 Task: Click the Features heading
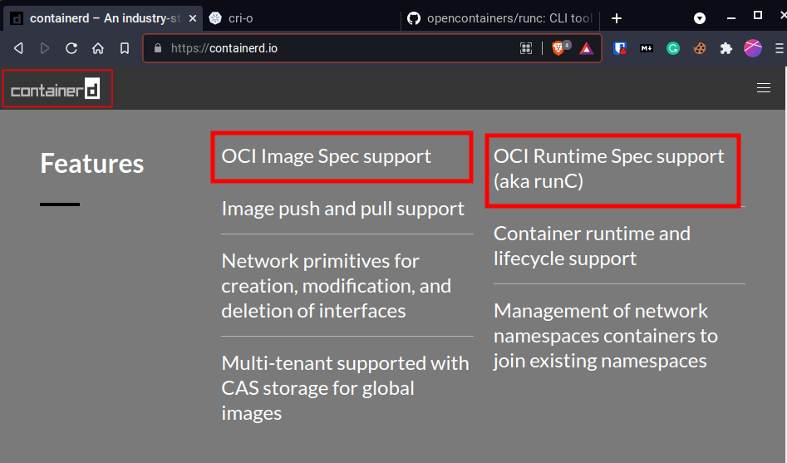pyautogui.click(x=92, y=163)
